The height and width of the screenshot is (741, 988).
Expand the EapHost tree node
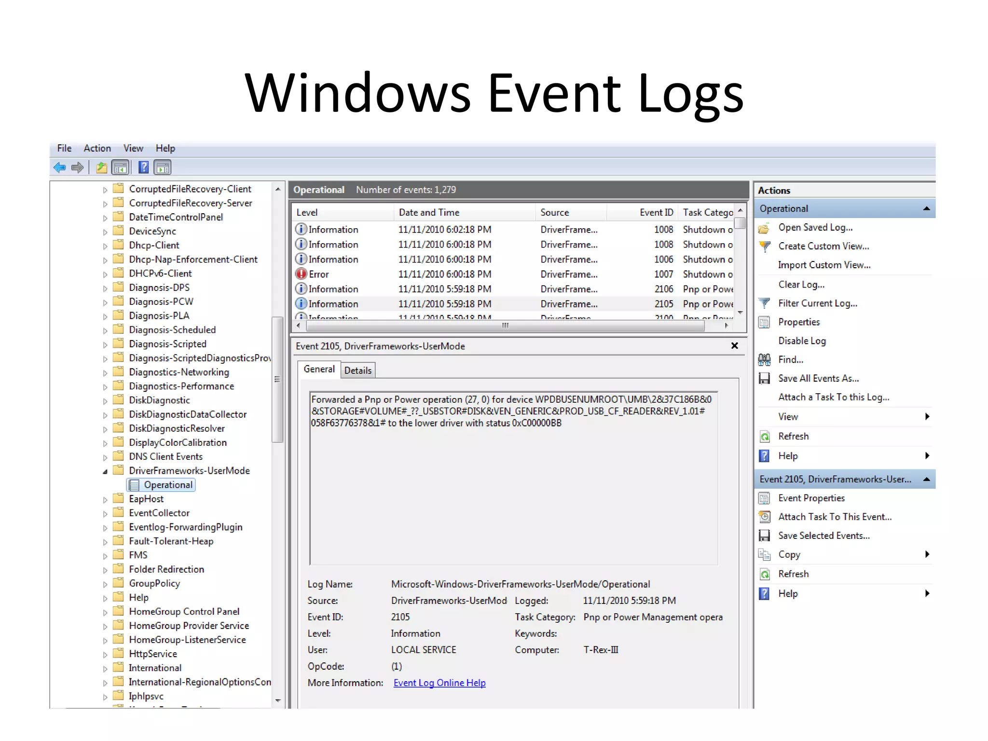105,500
